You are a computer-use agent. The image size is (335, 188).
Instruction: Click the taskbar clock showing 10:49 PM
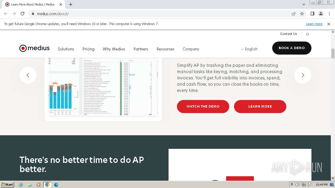pos(322,185)
